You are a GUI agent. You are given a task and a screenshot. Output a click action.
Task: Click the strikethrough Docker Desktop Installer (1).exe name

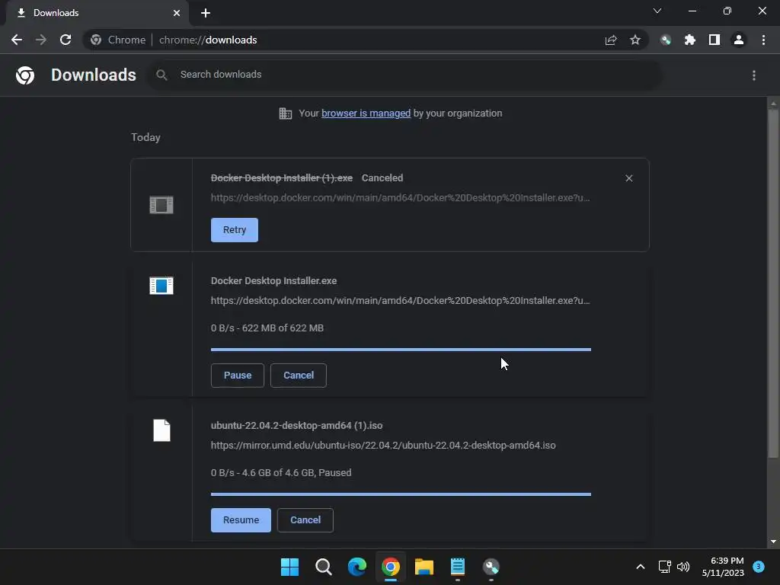click(282, 178)
